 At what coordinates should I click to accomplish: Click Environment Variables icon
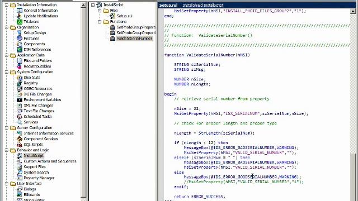click(20, 99)
